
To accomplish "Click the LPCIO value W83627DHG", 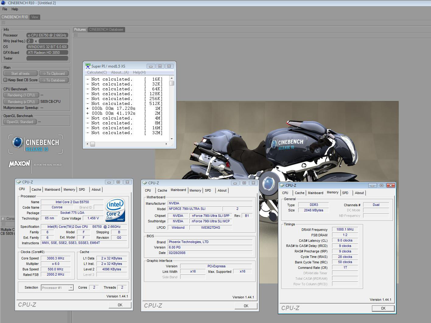I will 211,227.
